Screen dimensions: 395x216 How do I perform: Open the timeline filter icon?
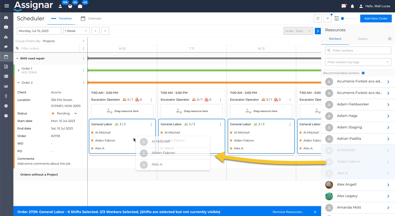pyautogui.click(x=327, y=18)
